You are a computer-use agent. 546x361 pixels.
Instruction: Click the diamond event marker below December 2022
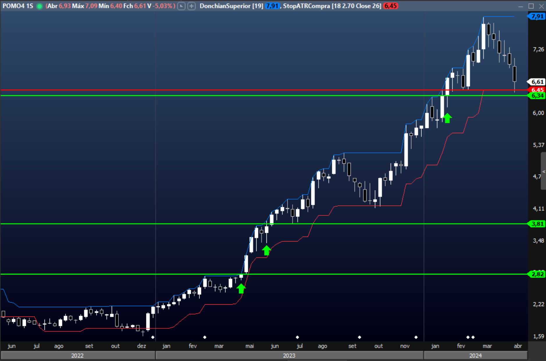point(153,337)
